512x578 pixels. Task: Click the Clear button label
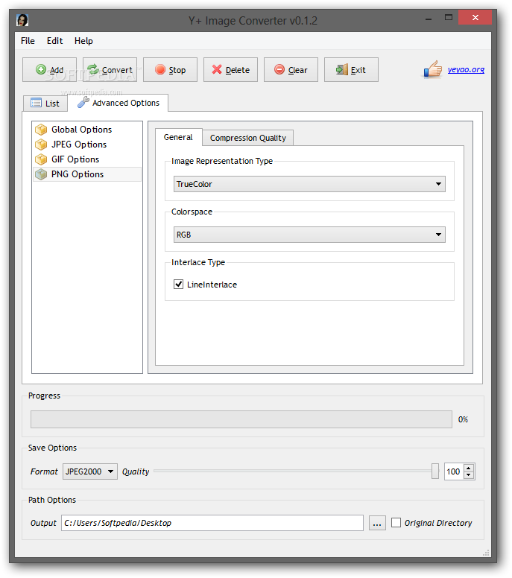tap(297, 70)
